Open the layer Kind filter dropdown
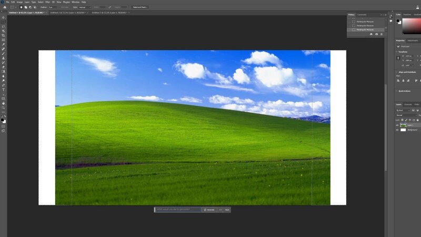 [x=403, y=110]
